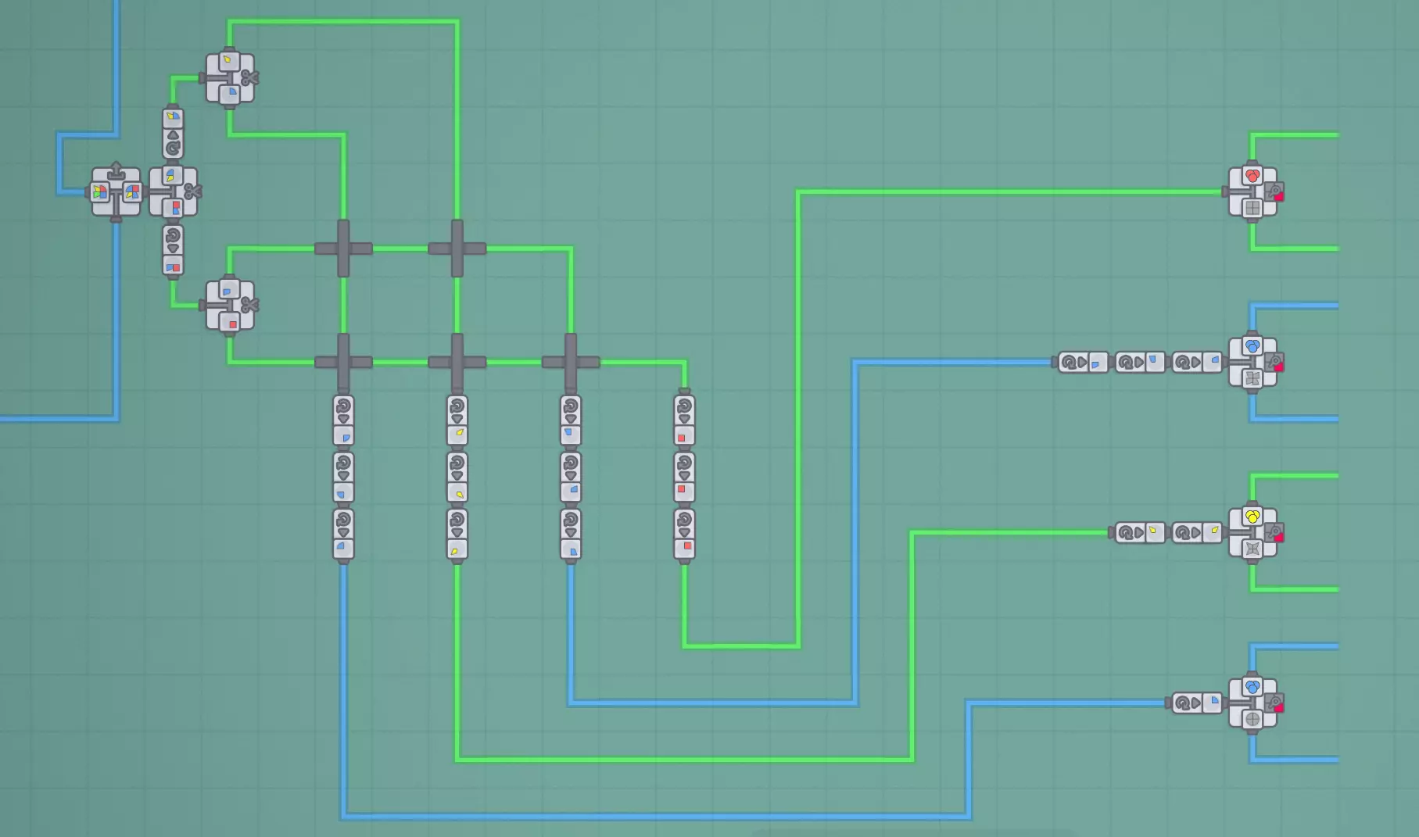
Task: Choose bottom rotator in the third column
Action: tap(571, 534)
